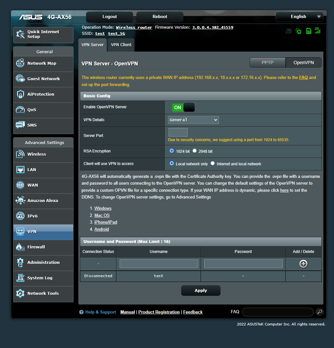Open the Product Registration link

(159, 312)
